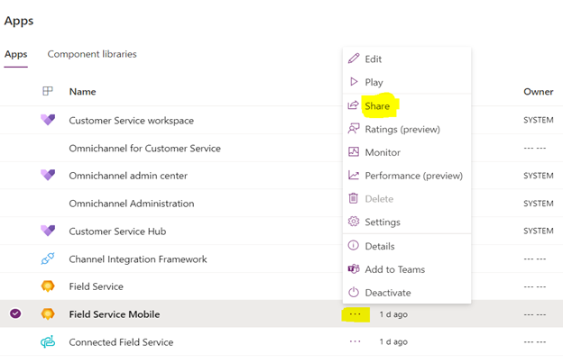Viewport: 563px width, 363px height.
Task: Click the Apps page heading
Action: (x=19, y=21)
